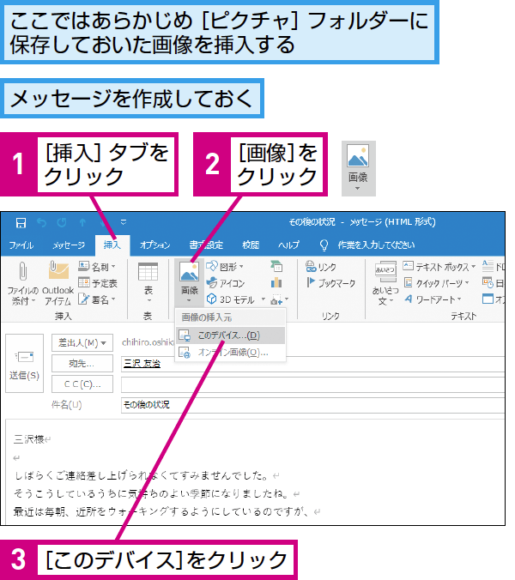Select このデバイス...(D) menu entry
Viewport: 515px width, 580px height.
point(230,335)
